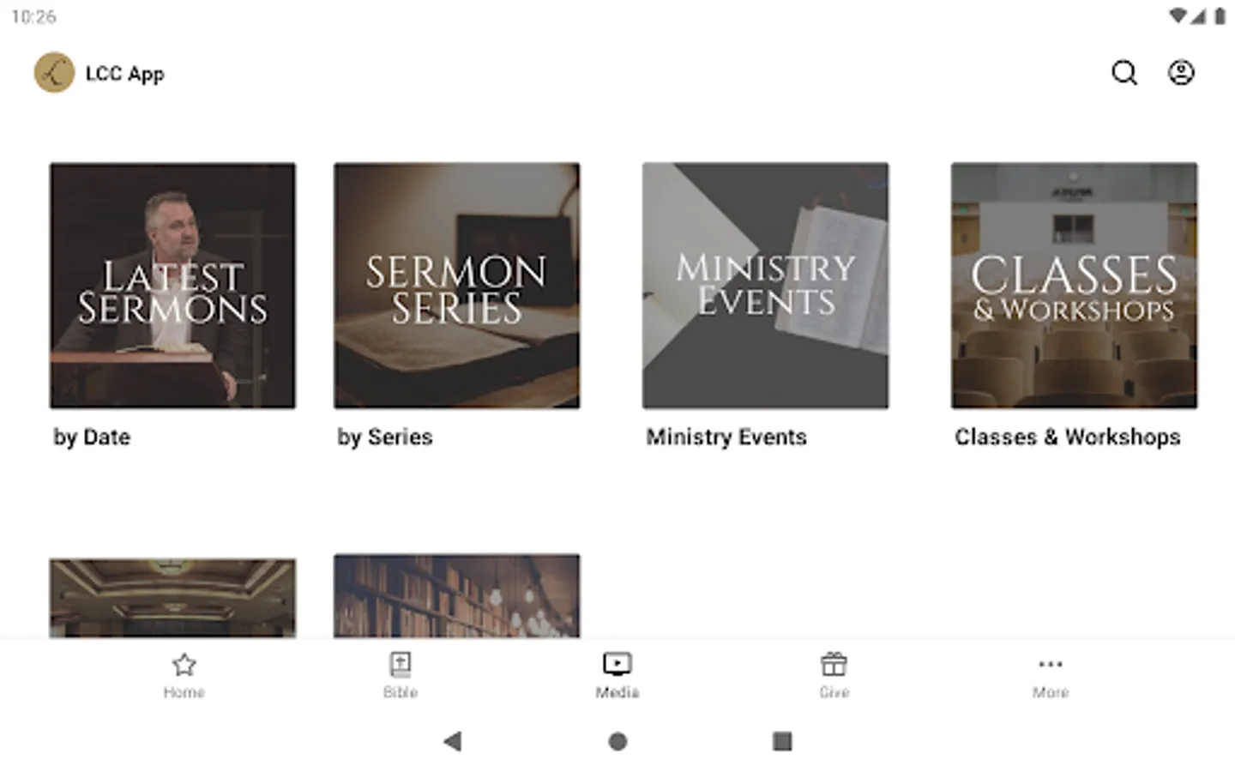Open Latest Sermons thumbnail
Image resolution: width=1235 pixels, height=772 pixels.
tap(172, 286)
